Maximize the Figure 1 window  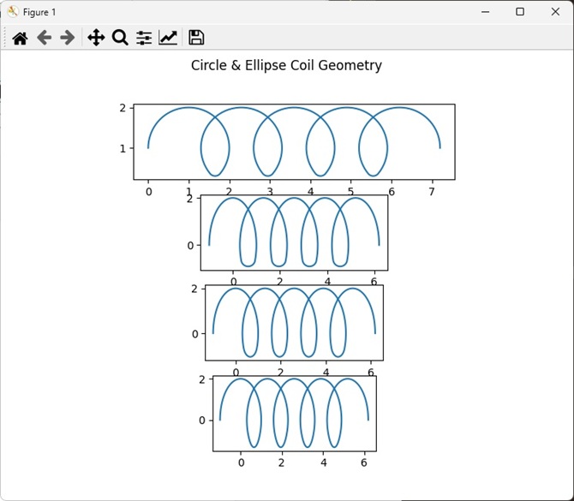[x=520, y=12]
